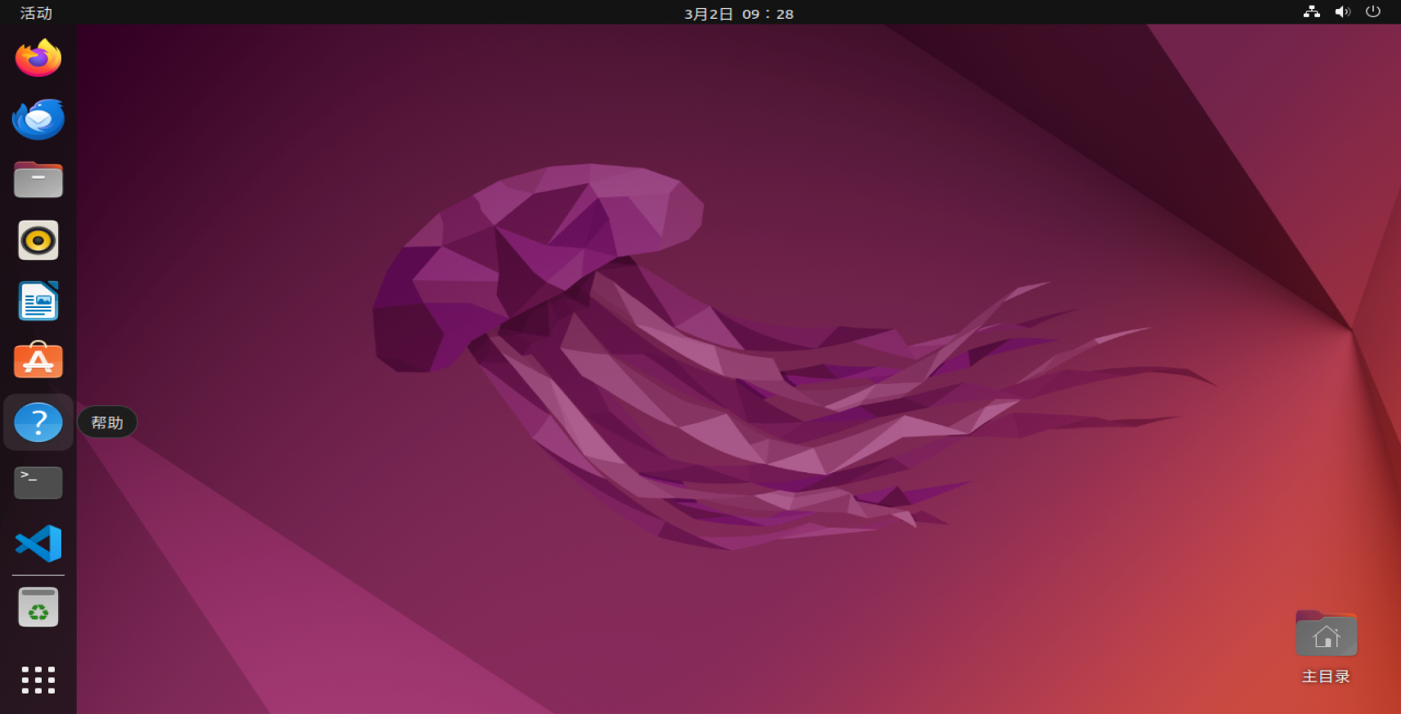Open the 主目录 home folder on desktop
The width and height of the screenshot is (1401, 714).
1326,645
